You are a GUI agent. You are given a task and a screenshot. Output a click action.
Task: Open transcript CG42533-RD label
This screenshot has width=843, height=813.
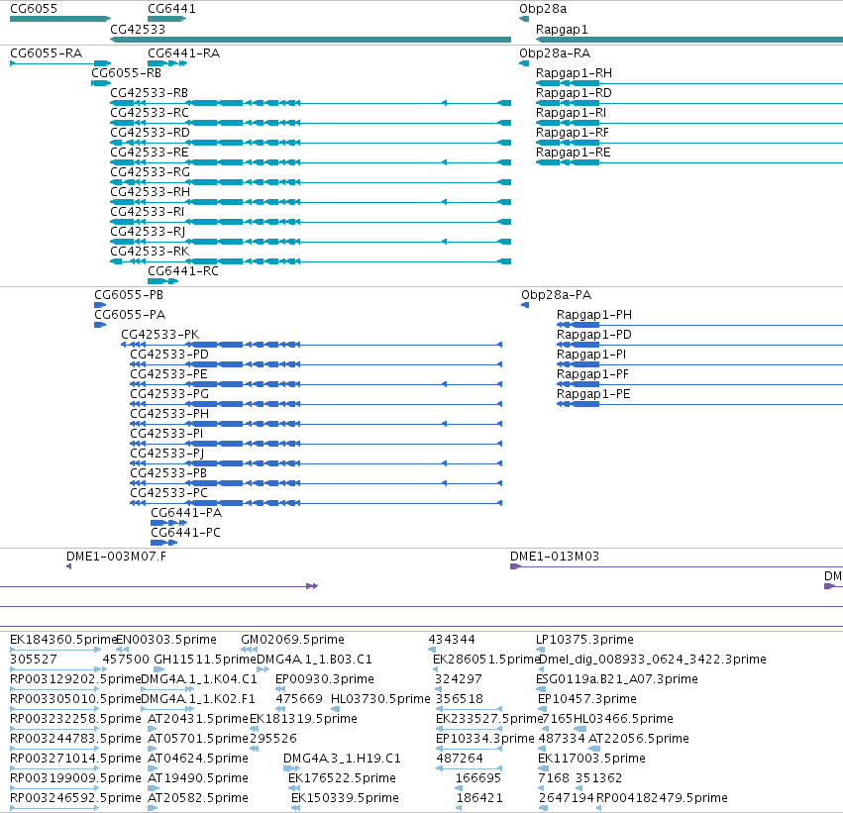(150, 133)
